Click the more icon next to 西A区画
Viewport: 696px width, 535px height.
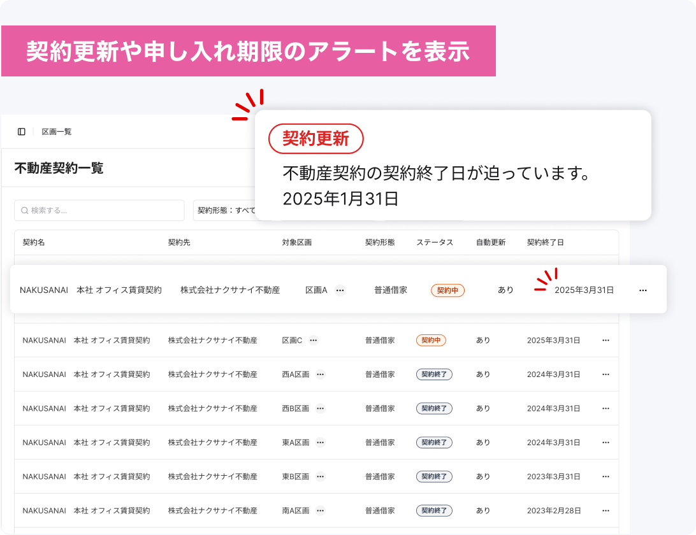tap(321, 374)
